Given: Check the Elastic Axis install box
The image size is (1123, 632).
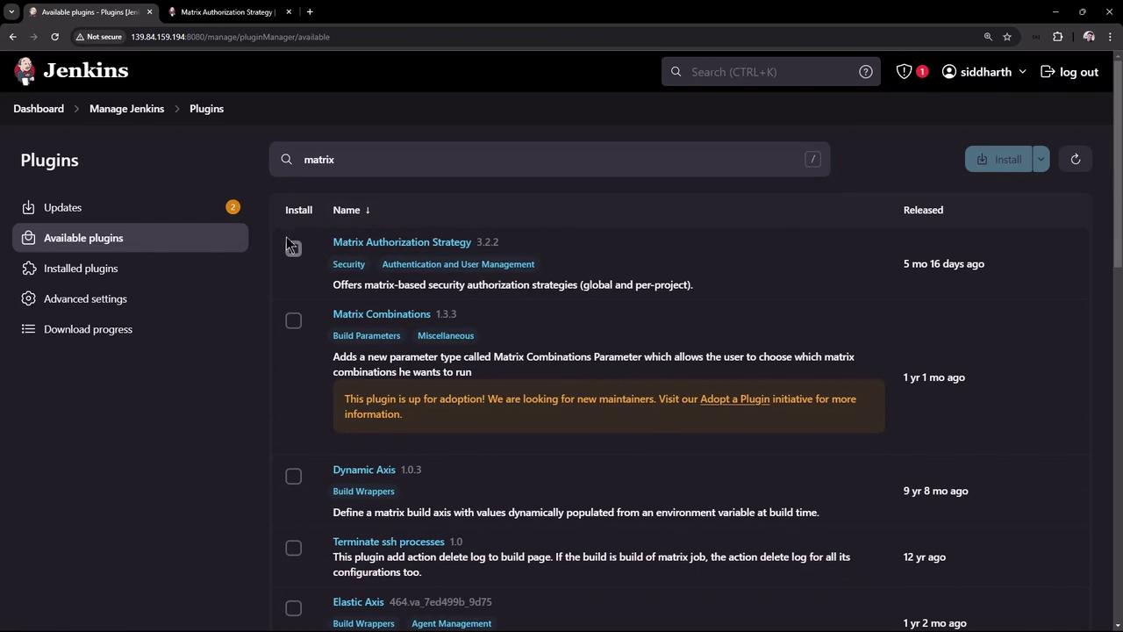Looking at the screenshot, I should 294,608.
